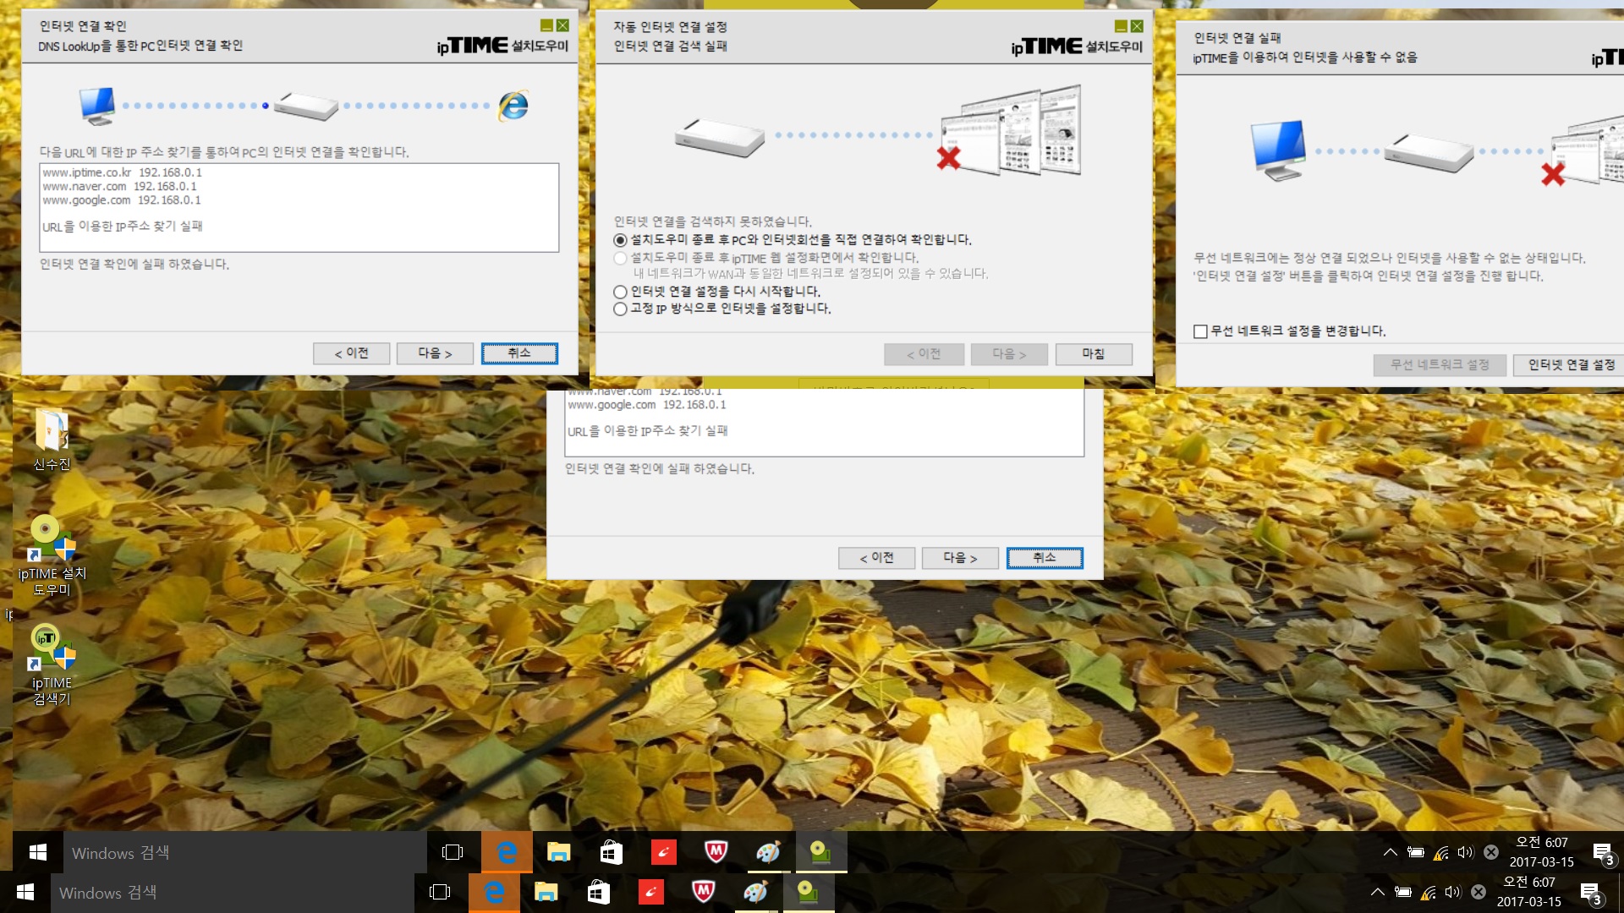Click 다음 > in the partially covered middle window

960,558
